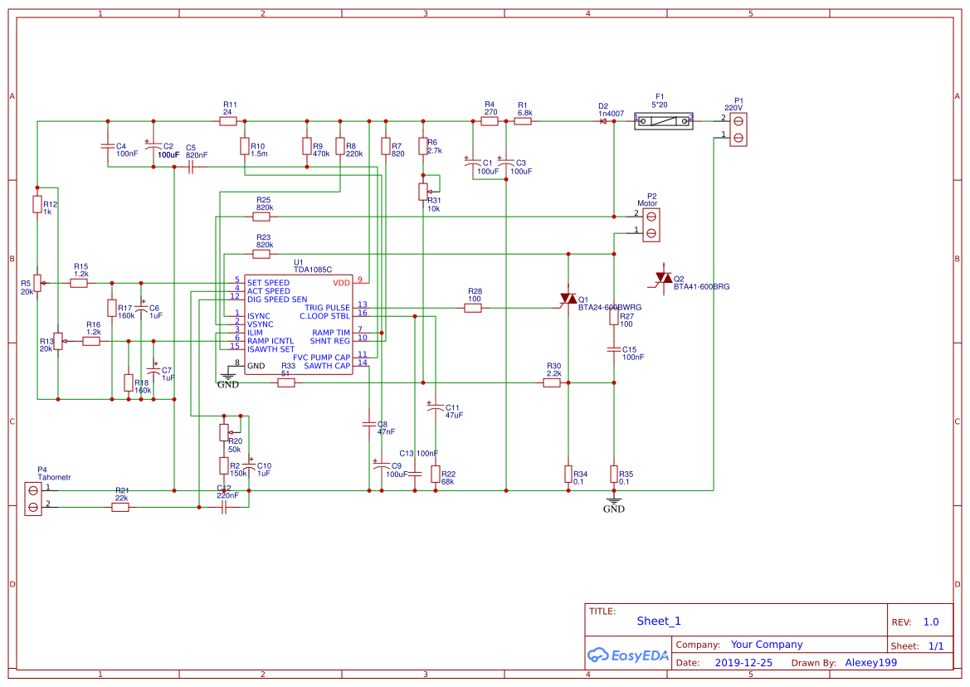Click the 'TRIG PULSE' pin label
The height and width of the screenshot is (687, 970).
[327, 307]
